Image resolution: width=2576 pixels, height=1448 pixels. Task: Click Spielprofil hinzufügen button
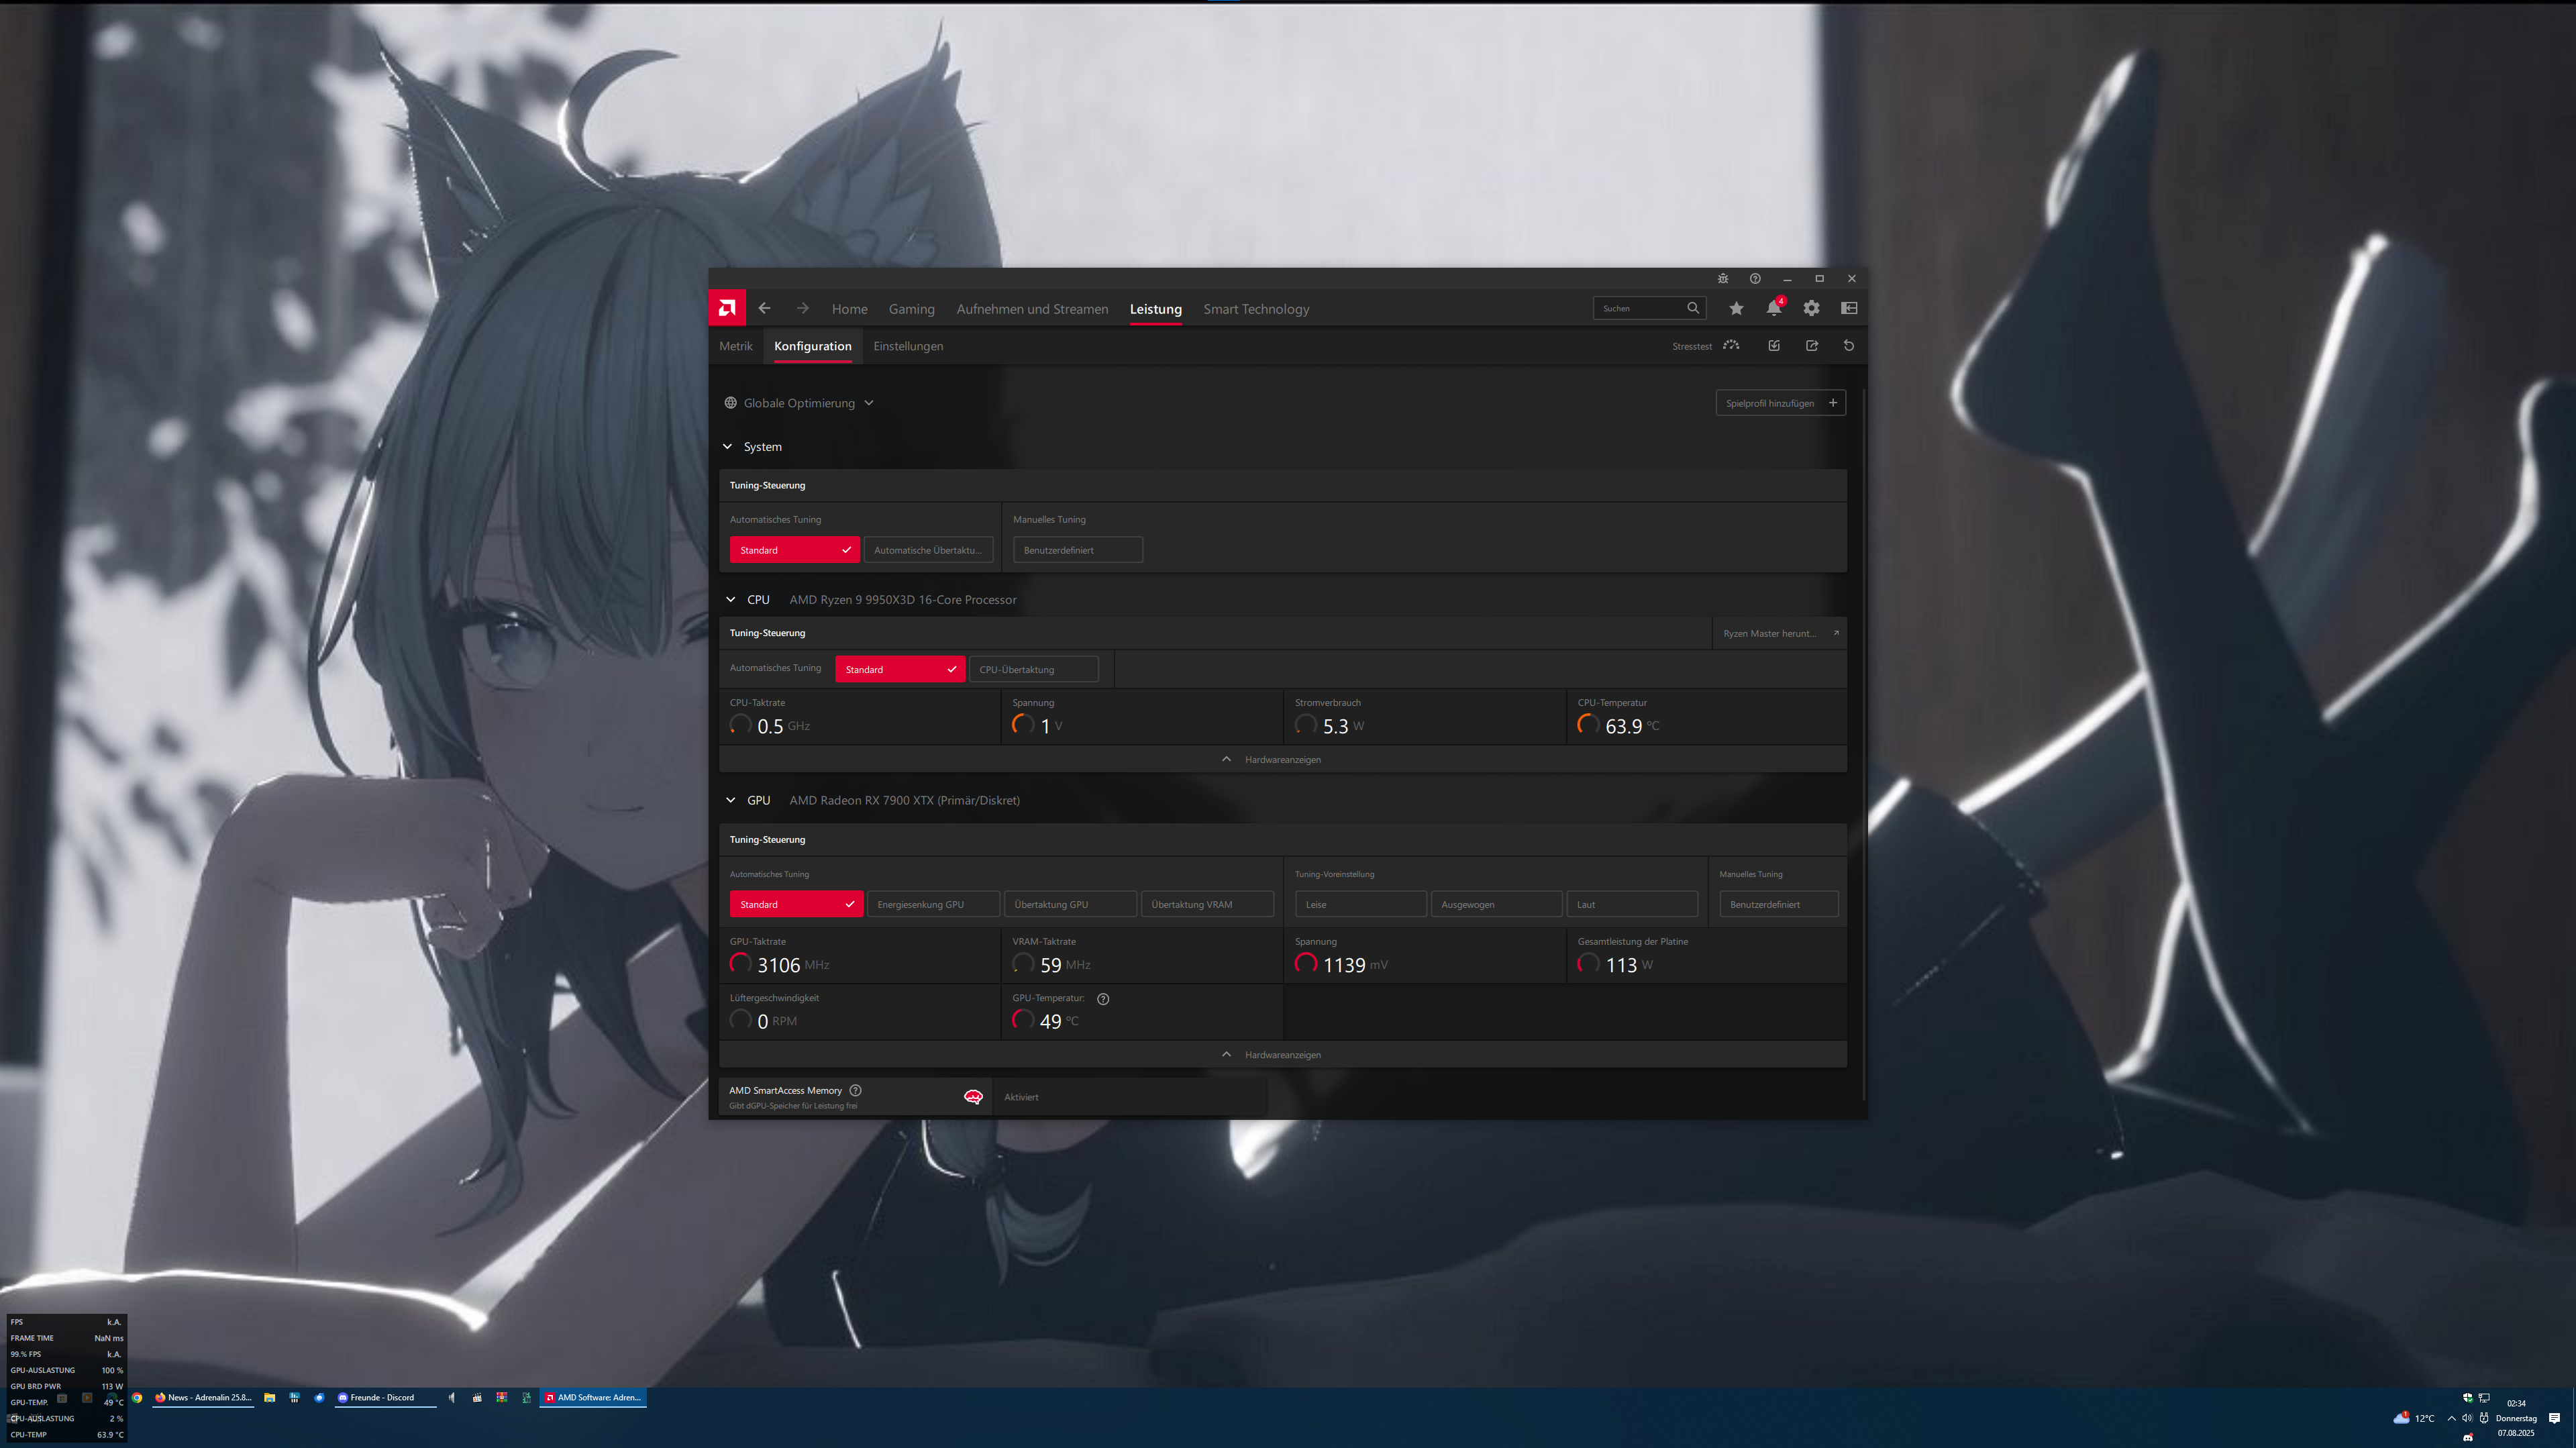tap(1780, 403)
